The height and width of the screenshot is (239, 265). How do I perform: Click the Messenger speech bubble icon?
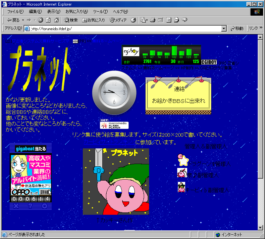coord(185,20)
